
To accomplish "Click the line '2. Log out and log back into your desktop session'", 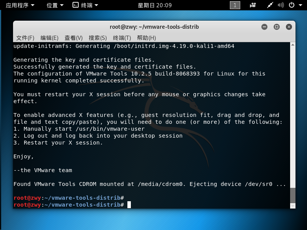I will coord(98,136).
